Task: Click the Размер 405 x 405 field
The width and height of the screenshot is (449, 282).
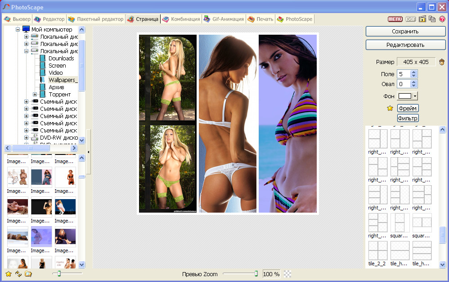Action: (x=416, y=62)
